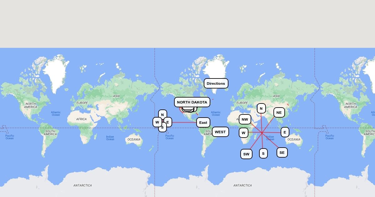375x197 pixels.
Task: Click the center point of the eight-direction compass
Action: [x=262, y=133]
